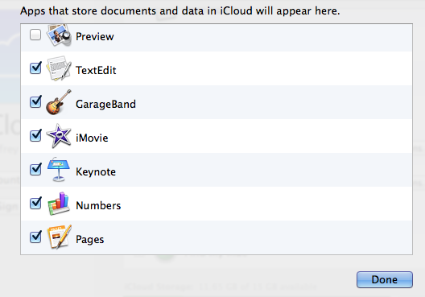
Task: Turn off the Numbers checkbox
Action: tap(35, 204)
